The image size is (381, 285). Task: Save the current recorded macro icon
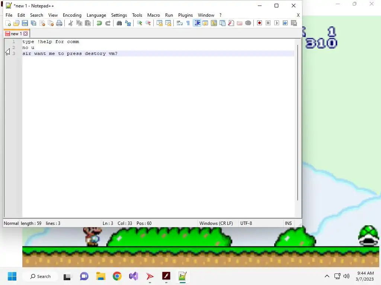(294, 23)
